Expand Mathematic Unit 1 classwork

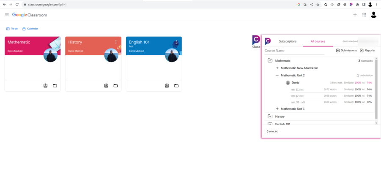[277, 109]
